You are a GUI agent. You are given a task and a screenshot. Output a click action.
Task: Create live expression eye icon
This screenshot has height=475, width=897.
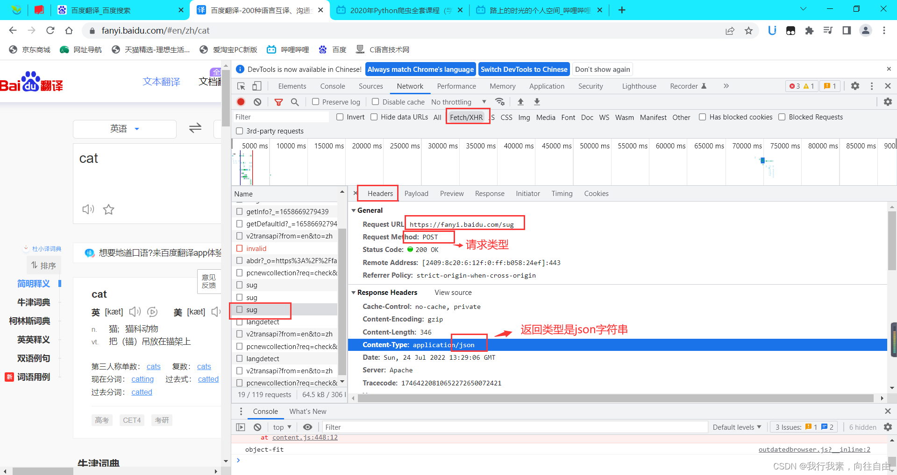[x=307, y=427]
